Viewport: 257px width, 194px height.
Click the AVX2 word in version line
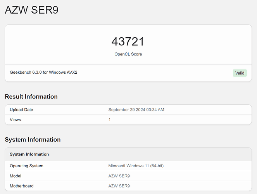point(71,73)
